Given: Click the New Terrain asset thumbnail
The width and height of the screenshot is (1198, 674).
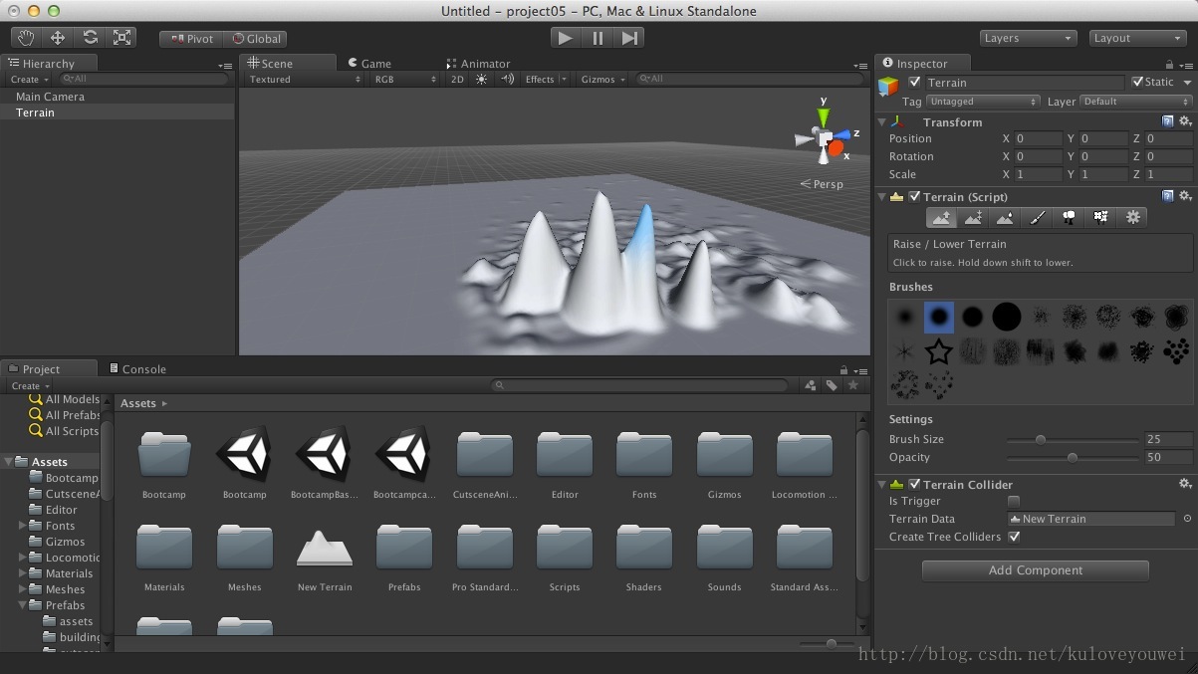Looking at the screenshot, I should click(325, 549).
